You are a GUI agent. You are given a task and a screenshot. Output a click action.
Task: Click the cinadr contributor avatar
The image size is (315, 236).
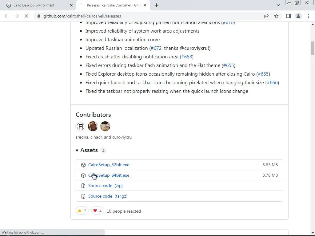pos(93,126)
